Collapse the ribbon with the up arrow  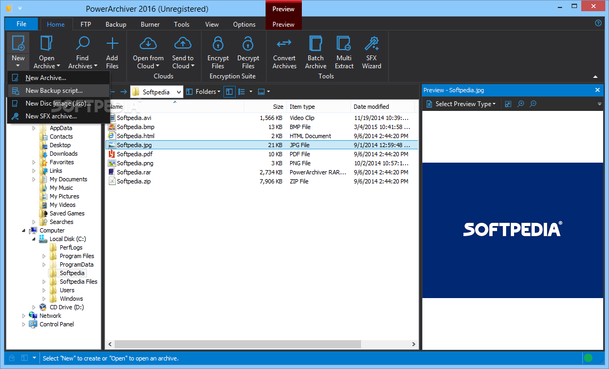[596, 76]
